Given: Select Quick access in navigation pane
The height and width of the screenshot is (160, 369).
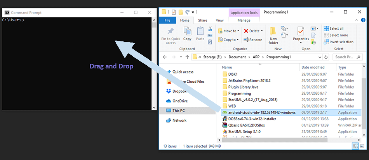Looking at the screenshot, I should pos(183,72).
